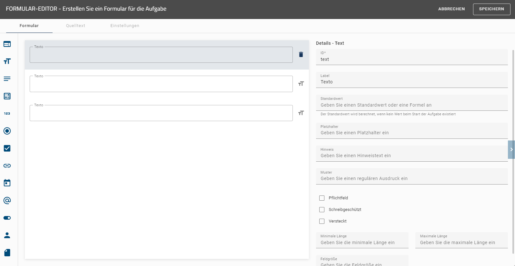
Task: Click the Platzhalter input field
Action: (x=411, y=133)
